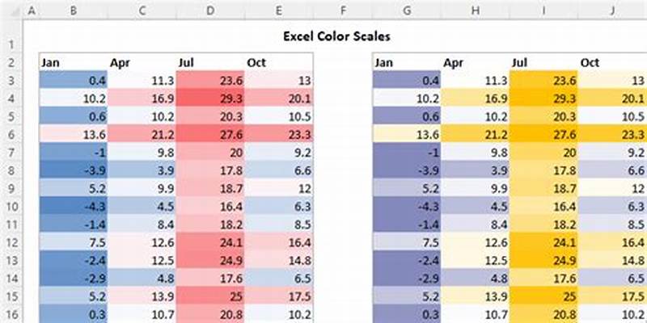Select row 13 header
This screenshot has height=323, width=647.
point(11,260)
